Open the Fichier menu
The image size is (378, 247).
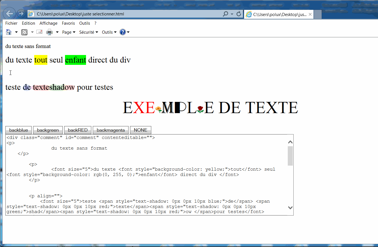pos(11,23)
